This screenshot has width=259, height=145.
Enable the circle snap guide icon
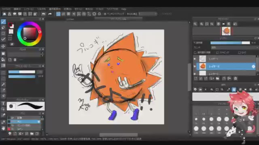(x=94, y=14)
